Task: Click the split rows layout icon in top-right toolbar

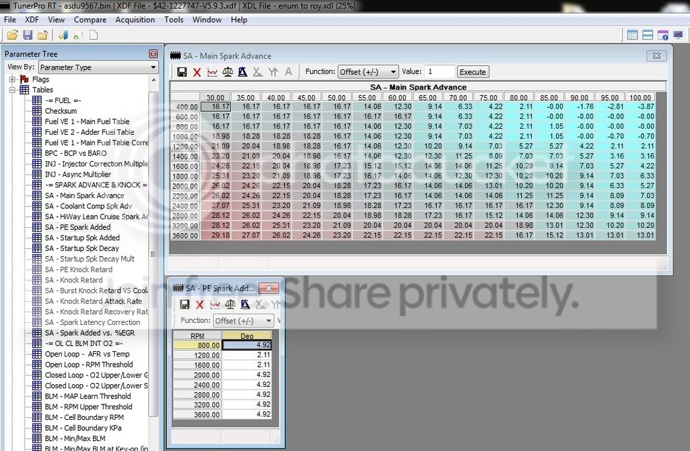Action: click(x=648, y=35)
